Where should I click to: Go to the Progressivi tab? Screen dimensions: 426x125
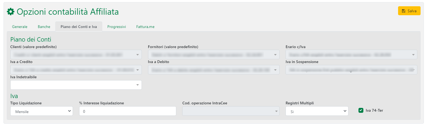click(x=117, y=27)
